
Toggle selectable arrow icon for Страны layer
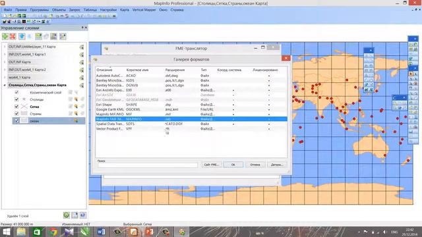[x=76, y=114]
